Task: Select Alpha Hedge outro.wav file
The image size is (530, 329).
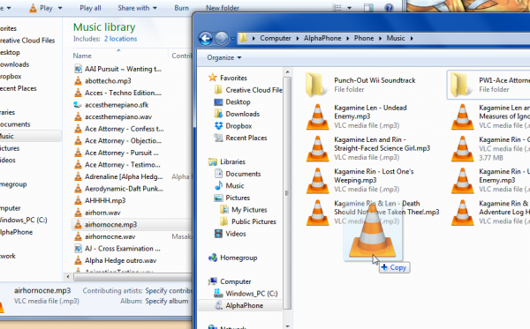Action: pyautogui.click(x=115, y=260)
